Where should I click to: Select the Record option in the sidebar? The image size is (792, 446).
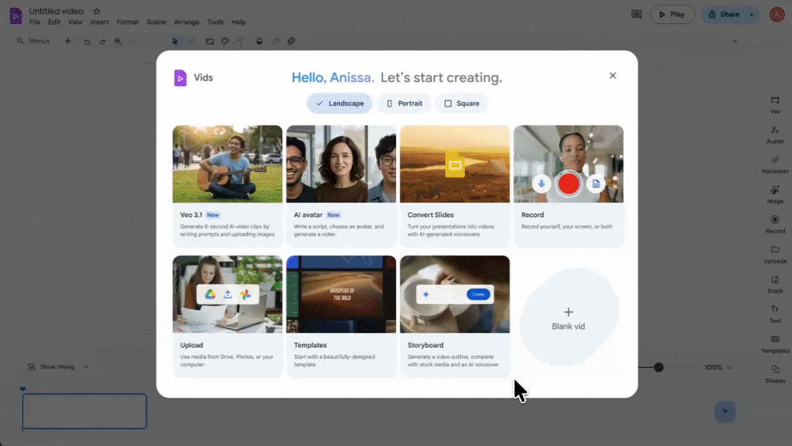tap(775, 224)
